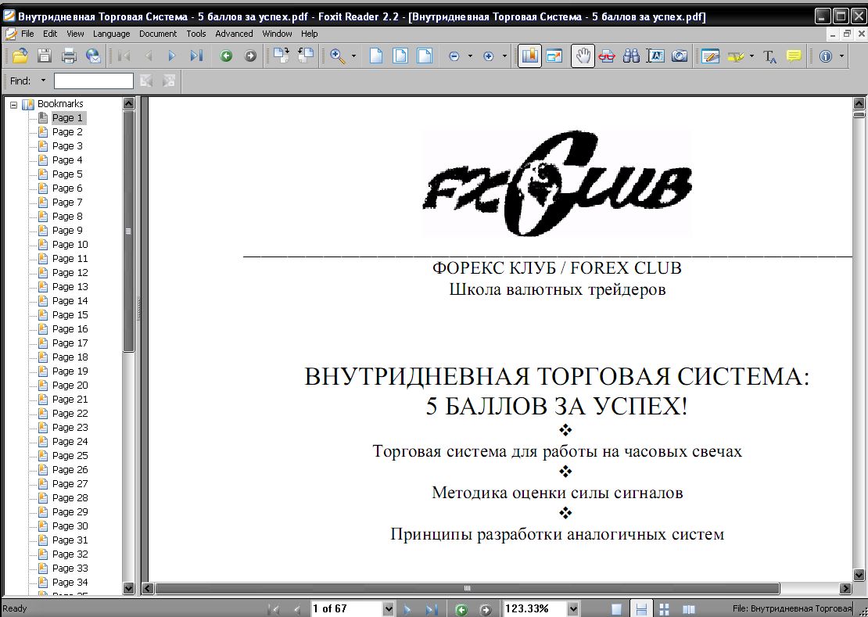The height and width of the screenshot is (617, 868).
Task: Open Search with the binoculars icon
Action: tap(631, 56)
